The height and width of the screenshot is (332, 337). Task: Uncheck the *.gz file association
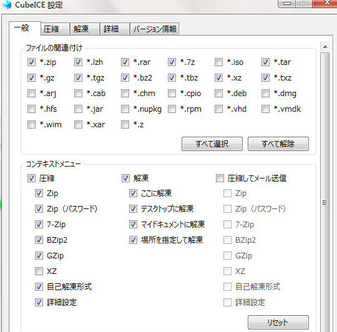pyautogui.click(x=31, y=78)
